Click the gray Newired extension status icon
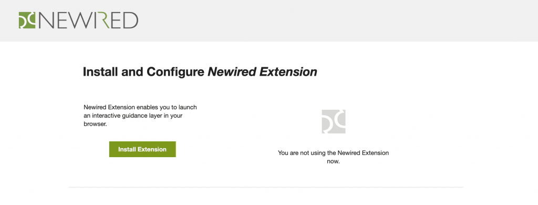The width and height of the screenshot is (538, 205). pyautogui.click(x=334, y=121)
